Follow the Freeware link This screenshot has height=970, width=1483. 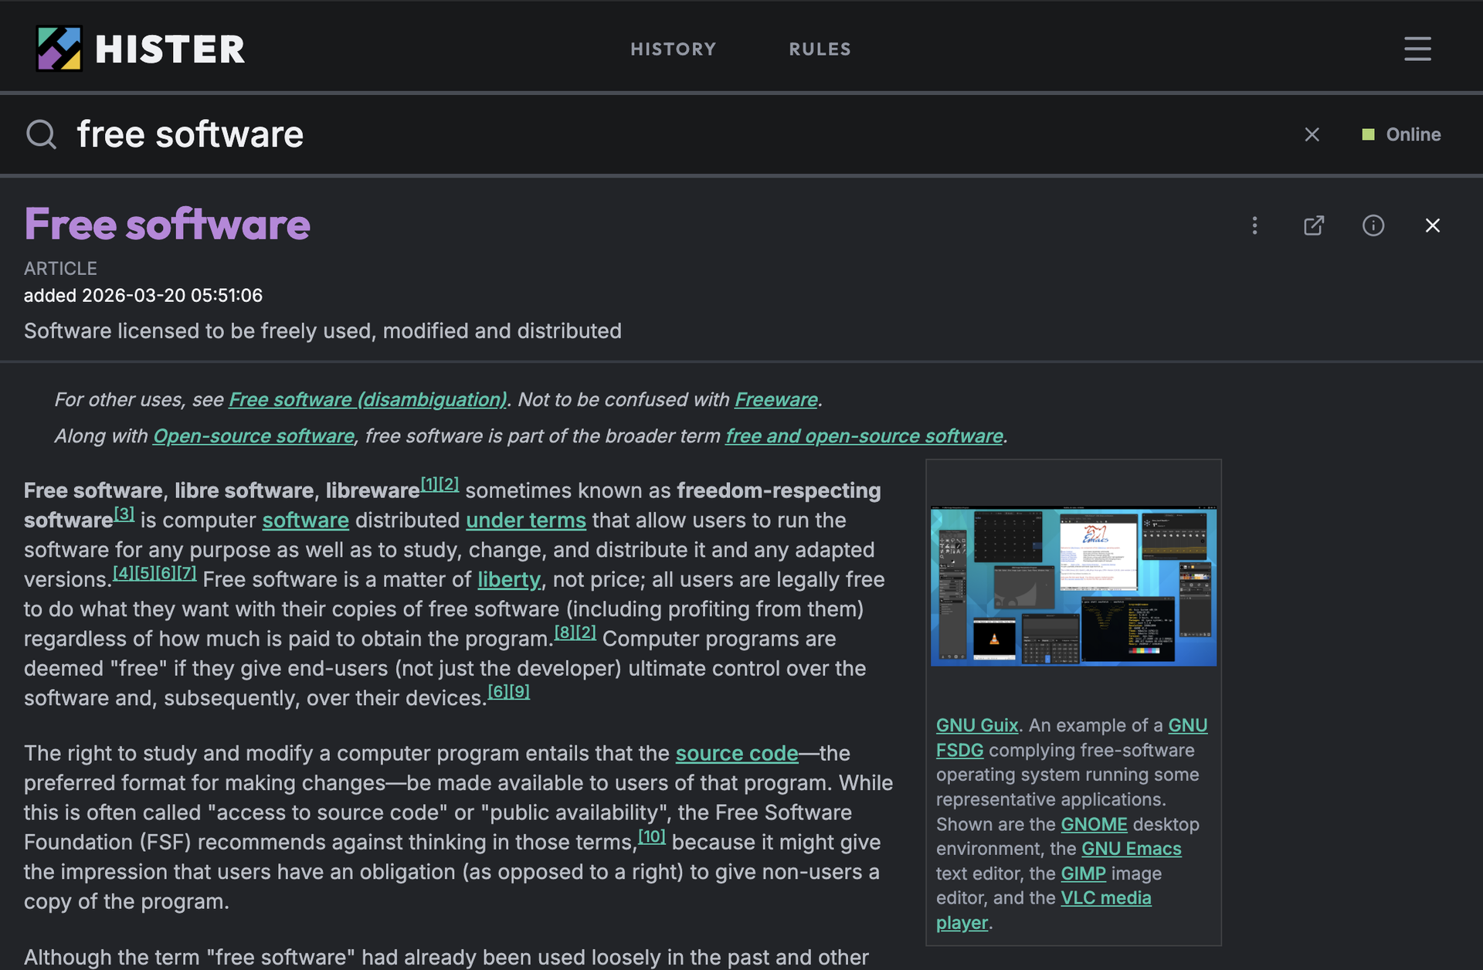[x=775, y=400]
